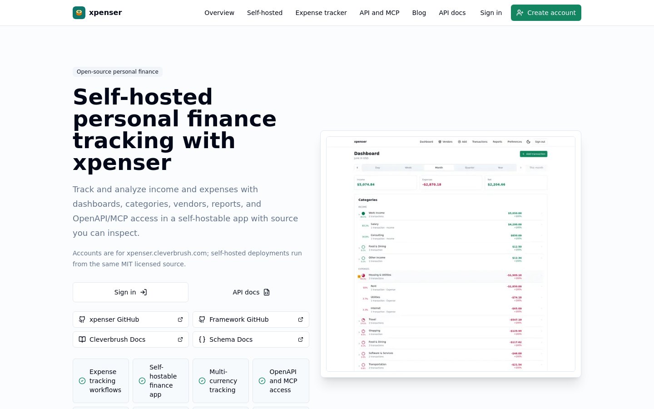Click the xpenser logo icon
This screenshot has height=409, width=654.
tap(79, 13)
